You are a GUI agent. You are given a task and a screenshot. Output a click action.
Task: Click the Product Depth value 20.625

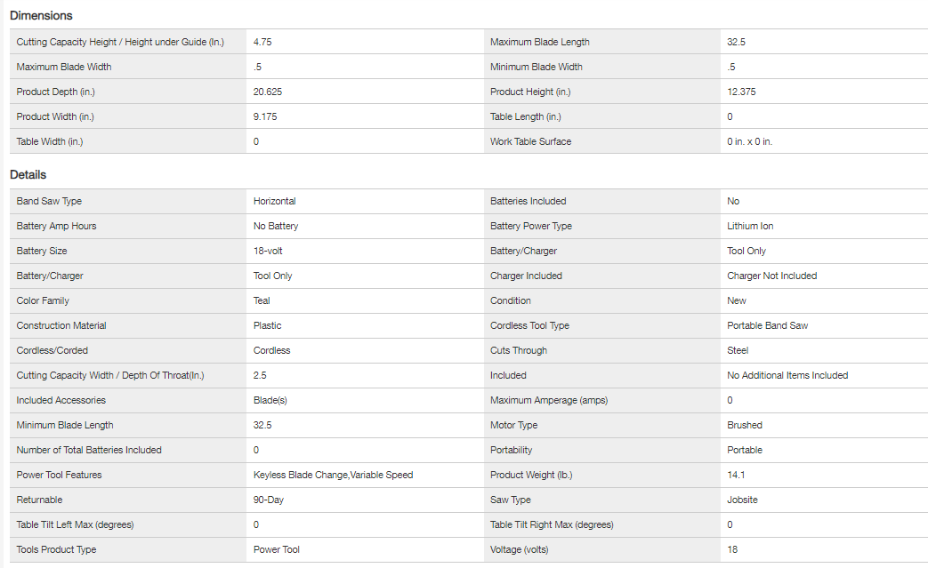pos(268,92)
